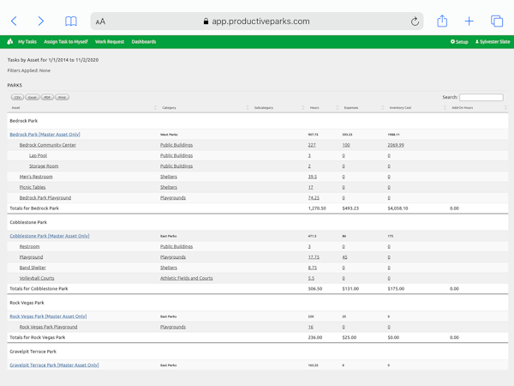Viewport: 514px width, 386px height.
Task: Reload the page with the refresh icon
Action: (x=415, y=21)
